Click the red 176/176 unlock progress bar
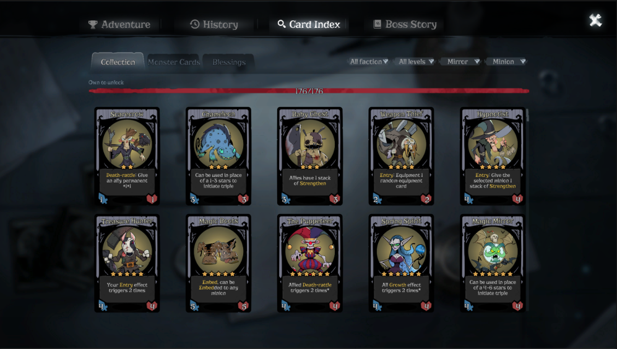The width and height of the screenshot is (617, 349). point(309,91)
